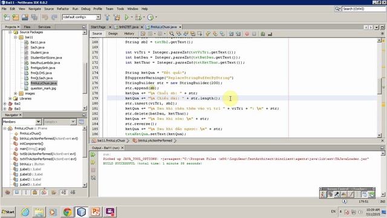Toggle Show Non-Public Members in Navigator
The image size is (387, 218).
[35, 193]
